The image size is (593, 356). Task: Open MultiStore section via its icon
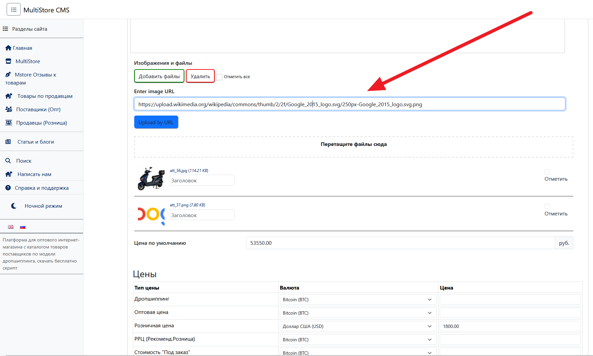point(8,61)
